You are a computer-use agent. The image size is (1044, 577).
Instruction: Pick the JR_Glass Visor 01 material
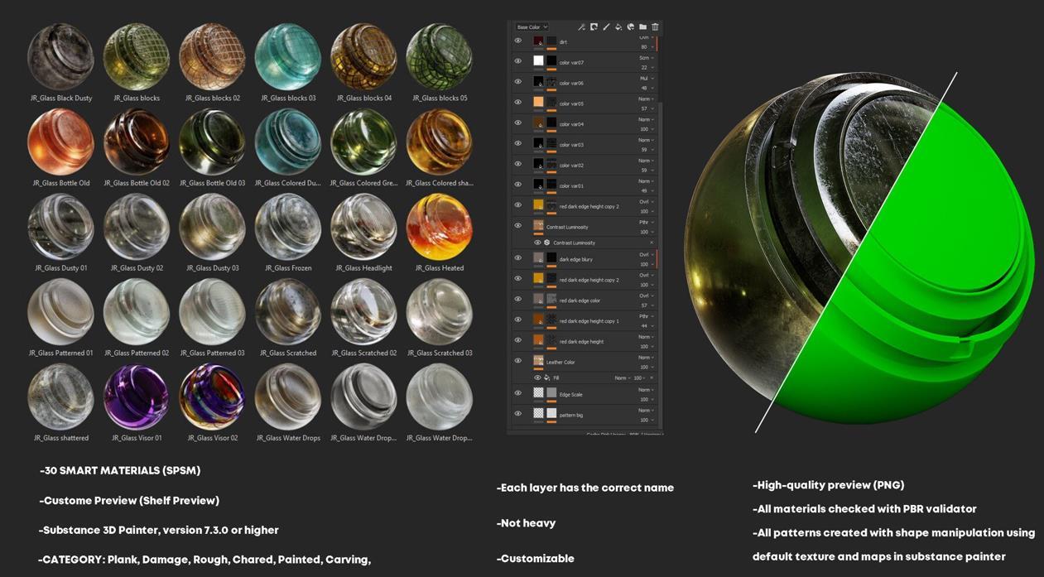pyautogui.click(x=136, y=397)
